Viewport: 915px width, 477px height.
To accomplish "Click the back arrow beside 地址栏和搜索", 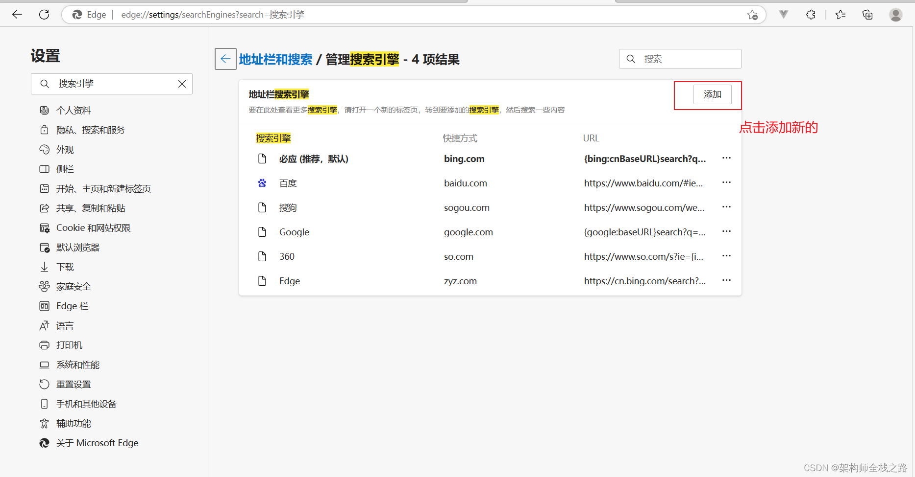I will coord(225,59).
